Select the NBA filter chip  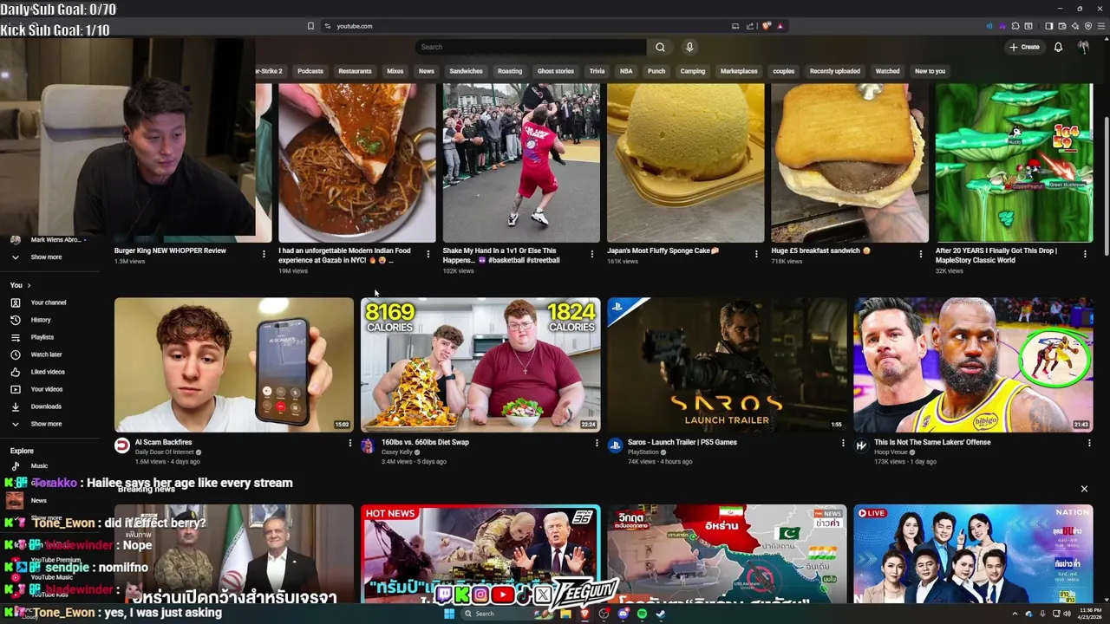[626, 71]
